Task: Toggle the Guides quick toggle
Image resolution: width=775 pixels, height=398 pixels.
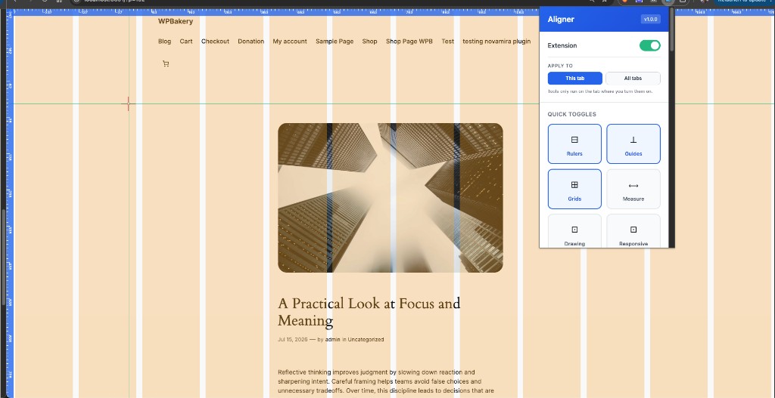Action: tap(633, 143)
